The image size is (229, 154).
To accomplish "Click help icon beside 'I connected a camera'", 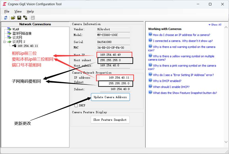I will coord(150,40).
